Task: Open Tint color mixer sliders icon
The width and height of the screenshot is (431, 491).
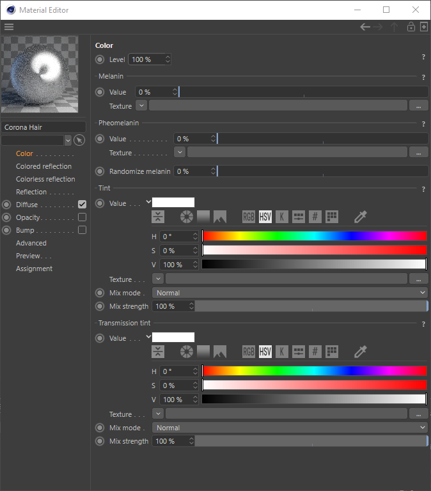Action: pos(299,217)
